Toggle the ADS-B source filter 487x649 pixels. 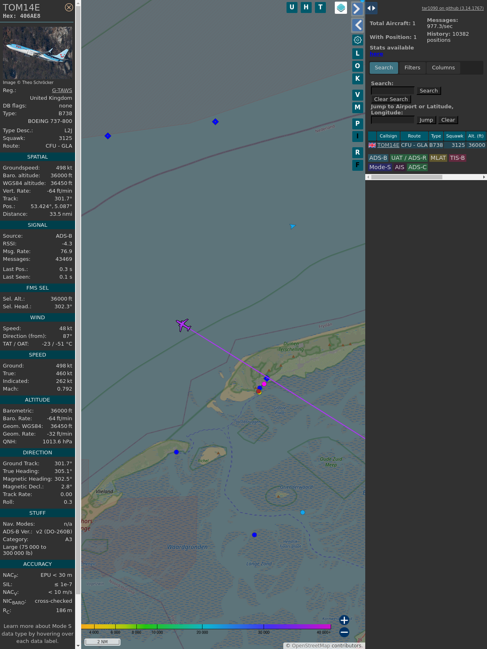tap(378, 158)
